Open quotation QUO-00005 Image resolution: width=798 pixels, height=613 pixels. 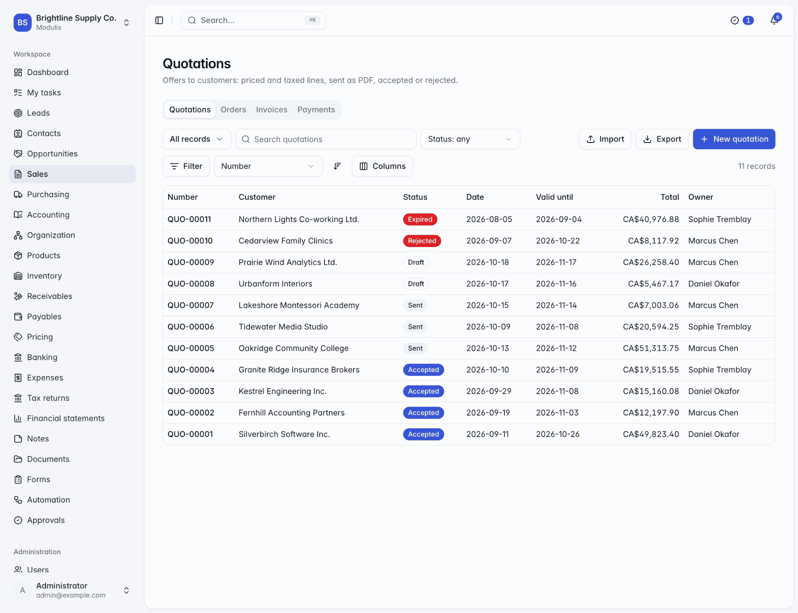pos(191,348)
